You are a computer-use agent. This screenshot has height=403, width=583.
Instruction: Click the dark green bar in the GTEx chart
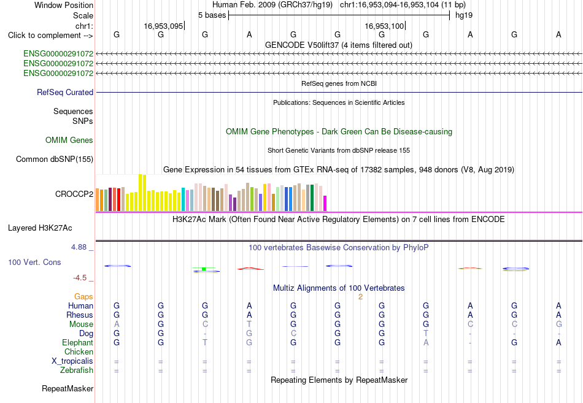coord(312,198)
